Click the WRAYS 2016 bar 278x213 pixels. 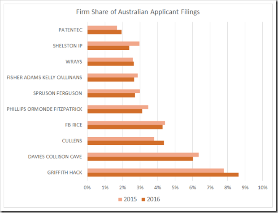coord(111,64)
